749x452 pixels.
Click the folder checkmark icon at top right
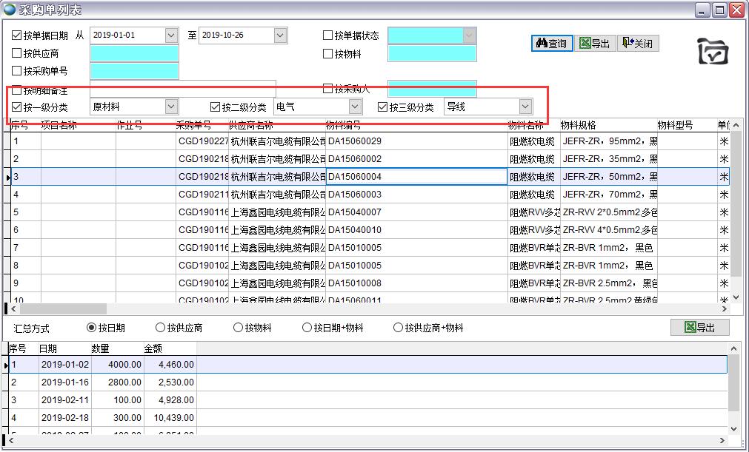(713, 52)
